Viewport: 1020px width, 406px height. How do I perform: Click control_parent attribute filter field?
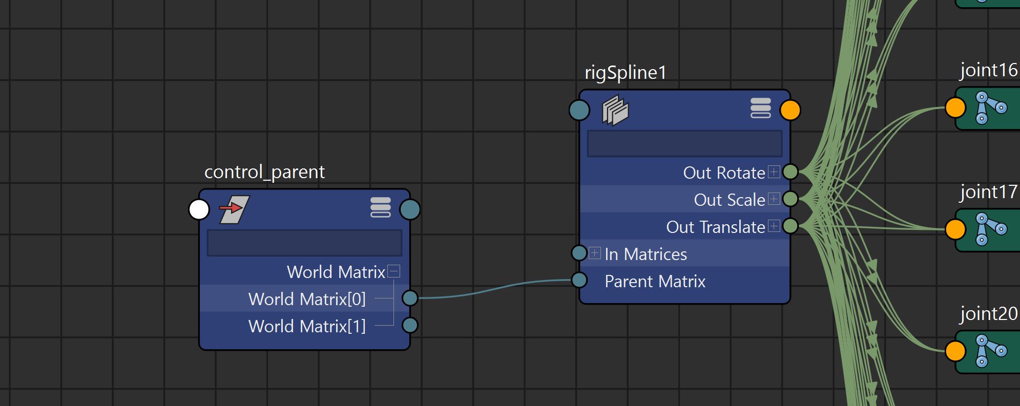[304, 243]
